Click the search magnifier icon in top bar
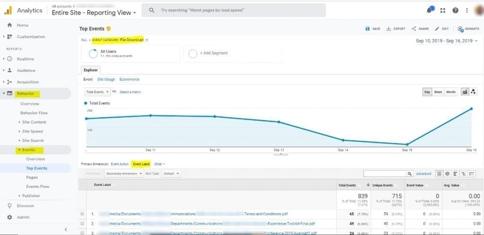The image size is (484, 235). (x=152, y=10)
